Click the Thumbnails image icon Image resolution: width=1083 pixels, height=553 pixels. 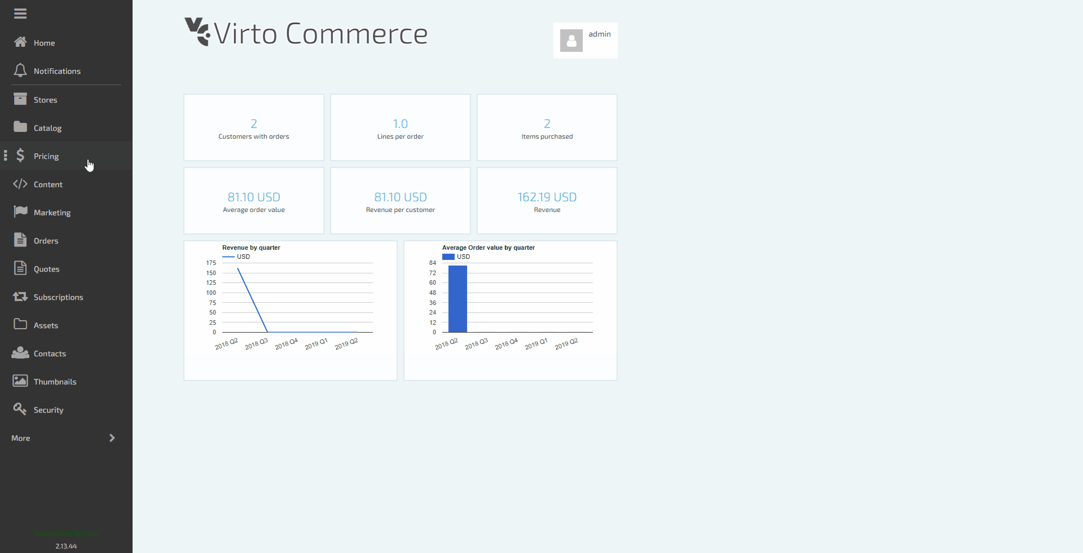click(x=20, y=381)
